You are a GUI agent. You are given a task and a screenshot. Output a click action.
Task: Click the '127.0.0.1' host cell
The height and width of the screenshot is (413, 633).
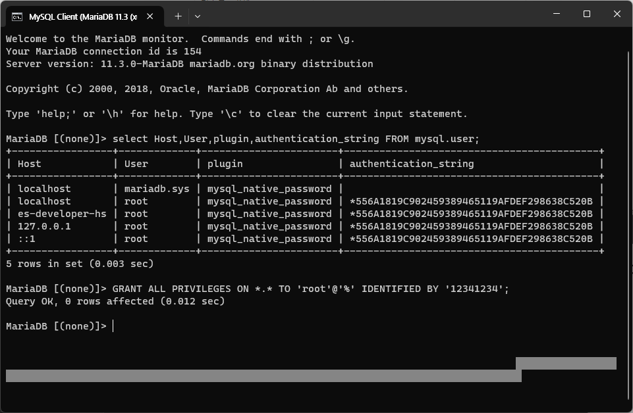pyautogui.click(x=44, y=226)
